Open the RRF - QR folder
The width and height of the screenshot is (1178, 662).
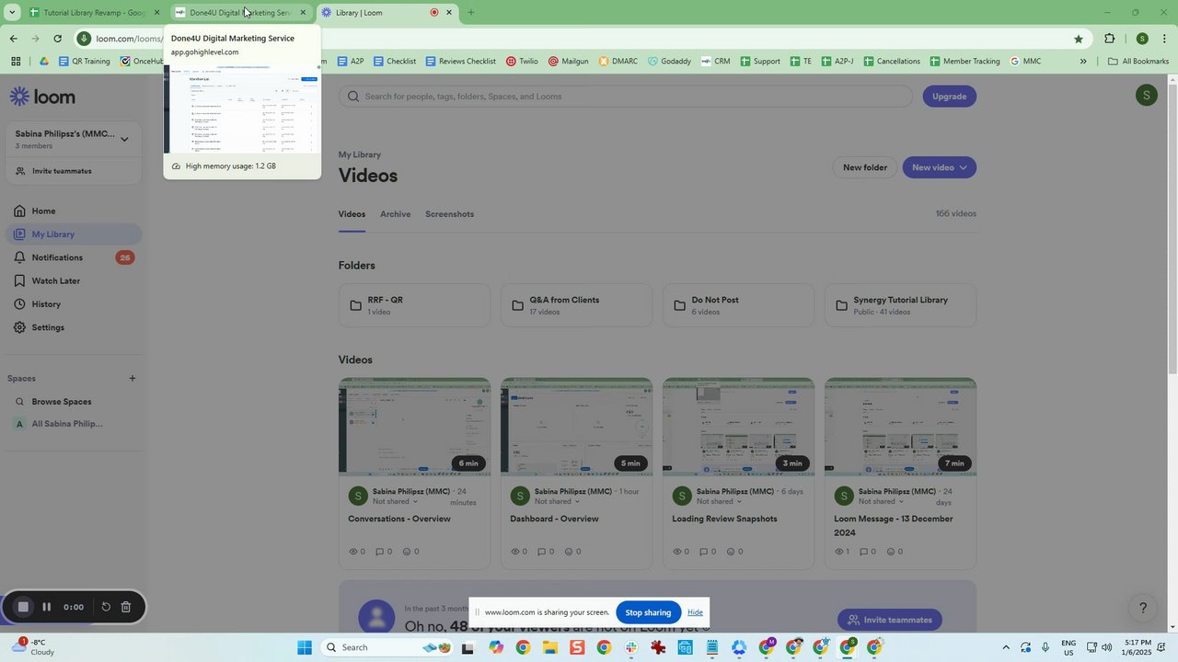[x=414, y=305]
